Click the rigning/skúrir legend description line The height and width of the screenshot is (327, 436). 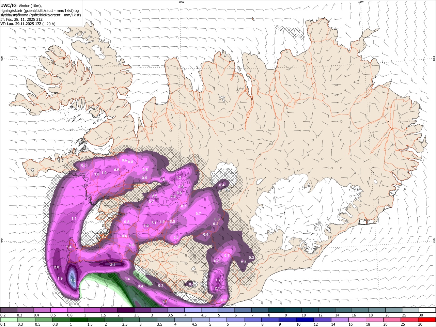(x=40, y=10)
